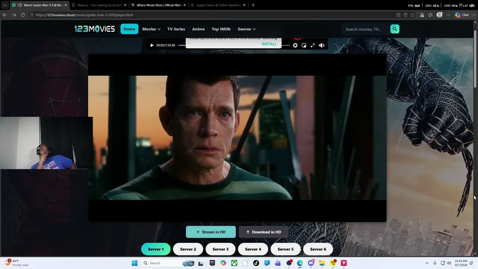The image size is (478, 269).
Task: Select Server 1
Action: (156, 249)
